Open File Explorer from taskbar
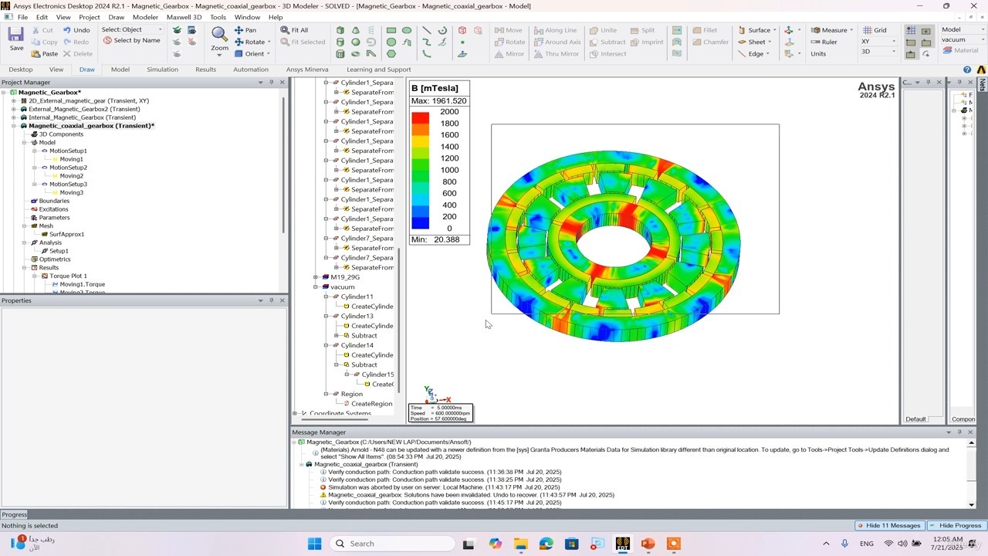 (x=520, y=544)
